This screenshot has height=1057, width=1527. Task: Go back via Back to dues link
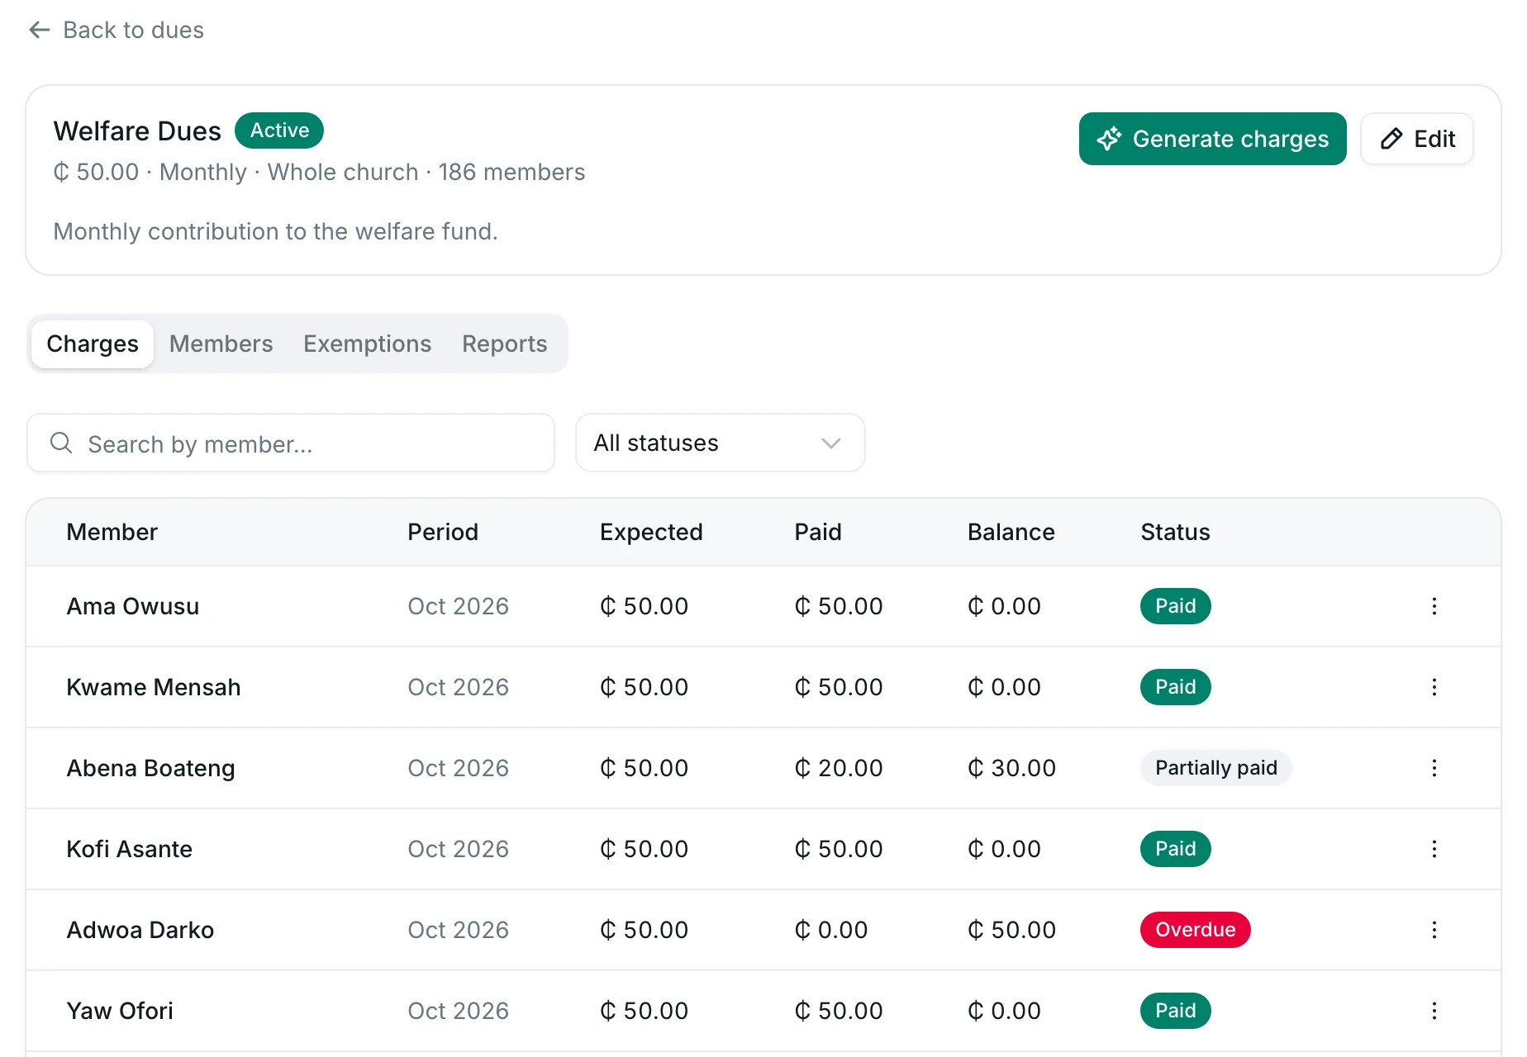coord(117,31)
